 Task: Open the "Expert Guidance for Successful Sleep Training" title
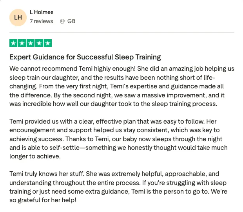(x=85, y=57)
